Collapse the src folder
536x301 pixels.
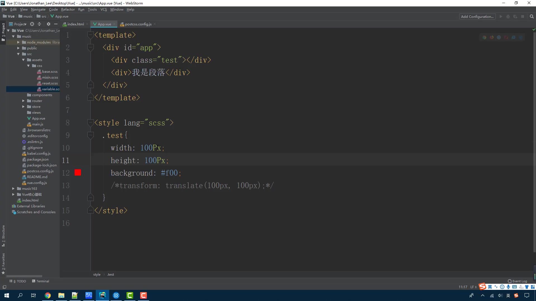pyautogui.click(x=18, y=54)
